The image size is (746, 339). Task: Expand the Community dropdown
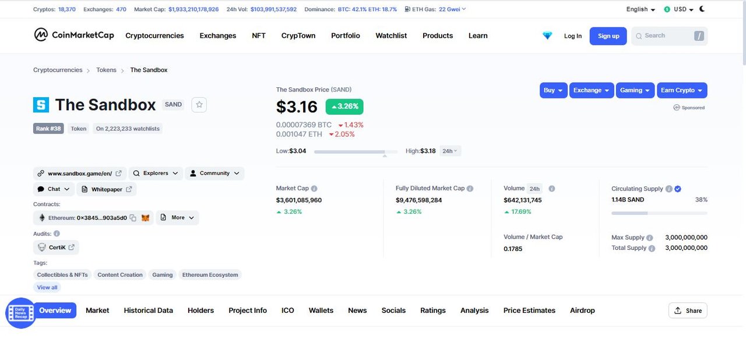214,174
